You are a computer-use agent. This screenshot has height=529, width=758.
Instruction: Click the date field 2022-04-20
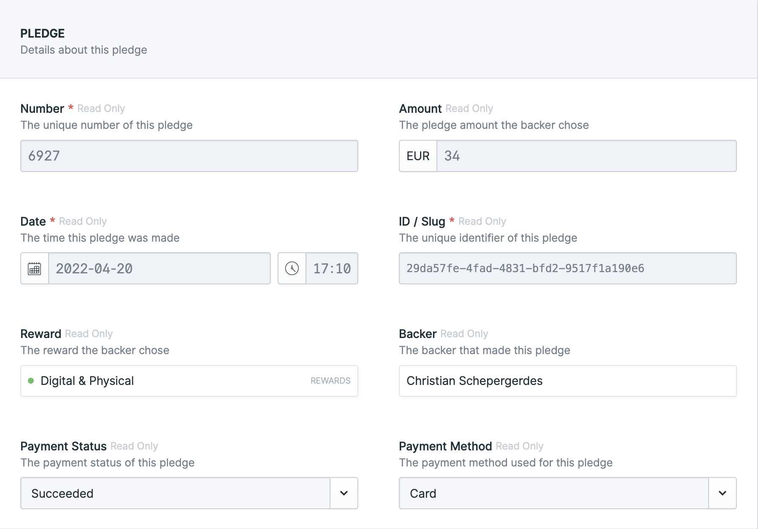159,269
